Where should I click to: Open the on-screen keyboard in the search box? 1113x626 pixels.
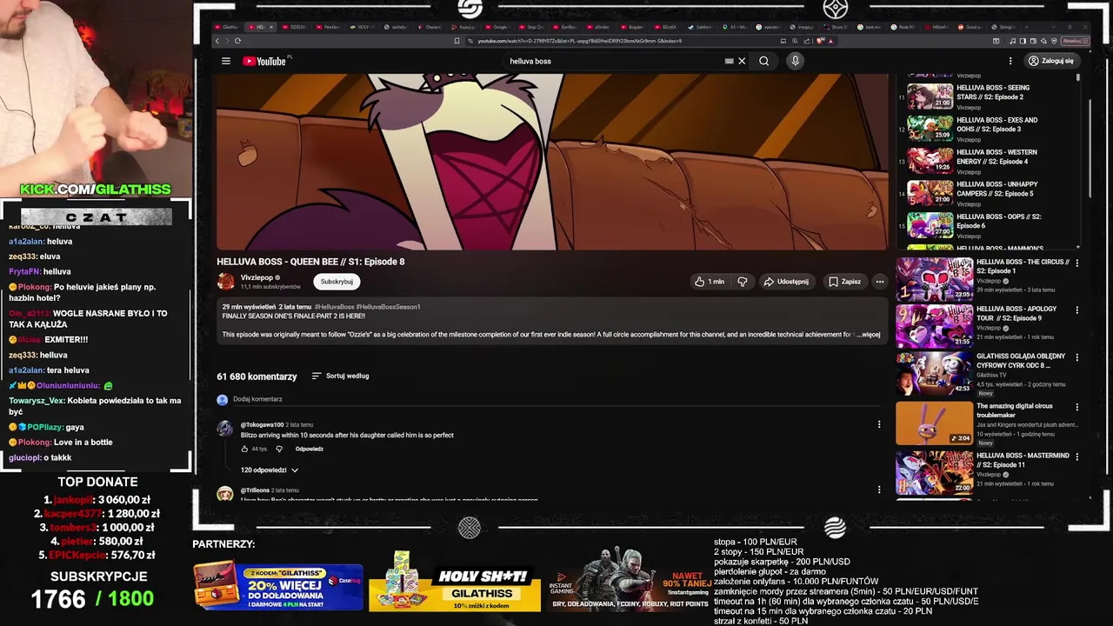coord(729,61)
